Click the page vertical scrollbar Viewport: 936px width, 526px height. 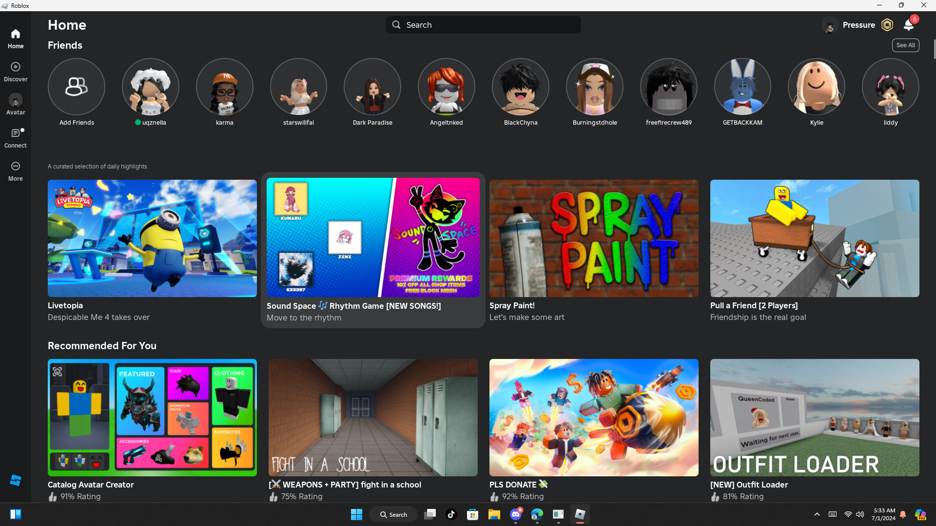click(x=934, y=49)
